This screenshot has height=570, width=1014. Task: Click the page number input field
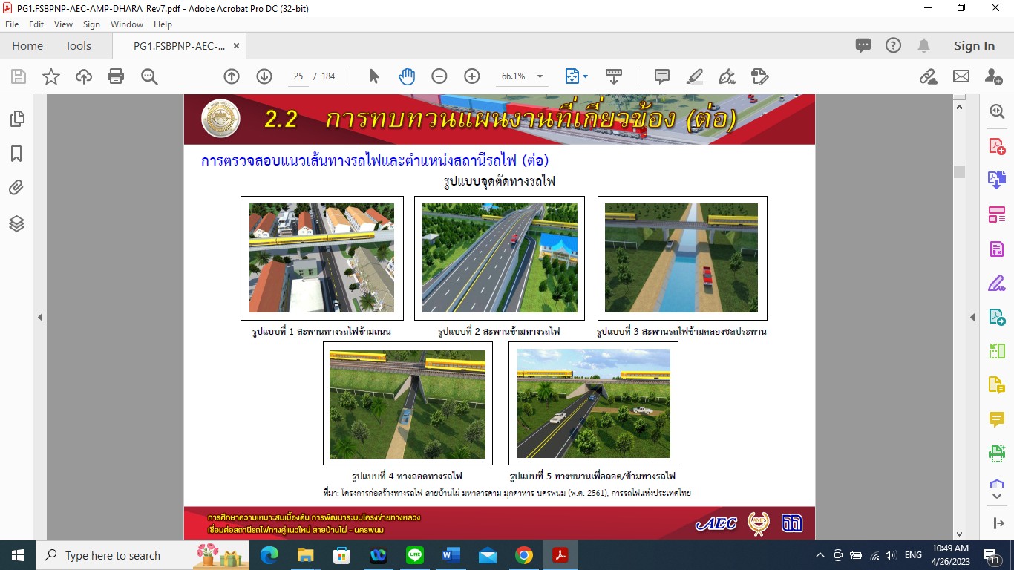(x=298, y=76)
